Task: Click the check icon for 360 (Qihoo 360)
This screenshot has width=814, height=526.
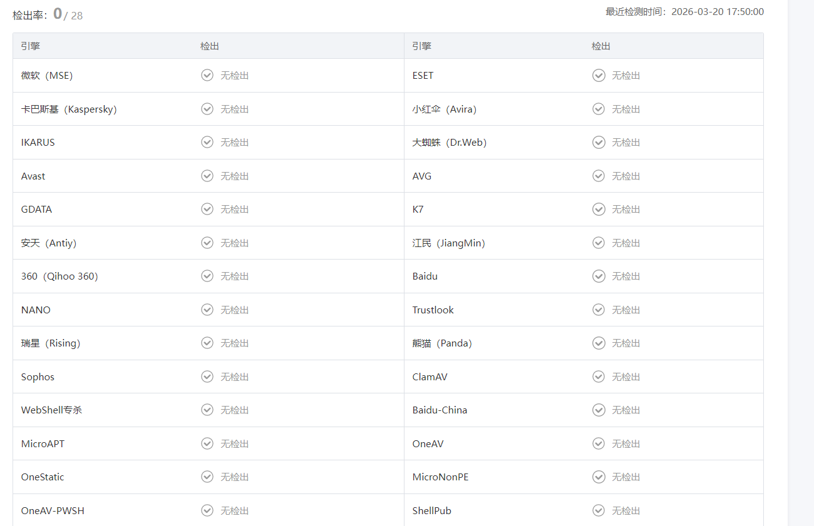Action: [x=207, y=276]
